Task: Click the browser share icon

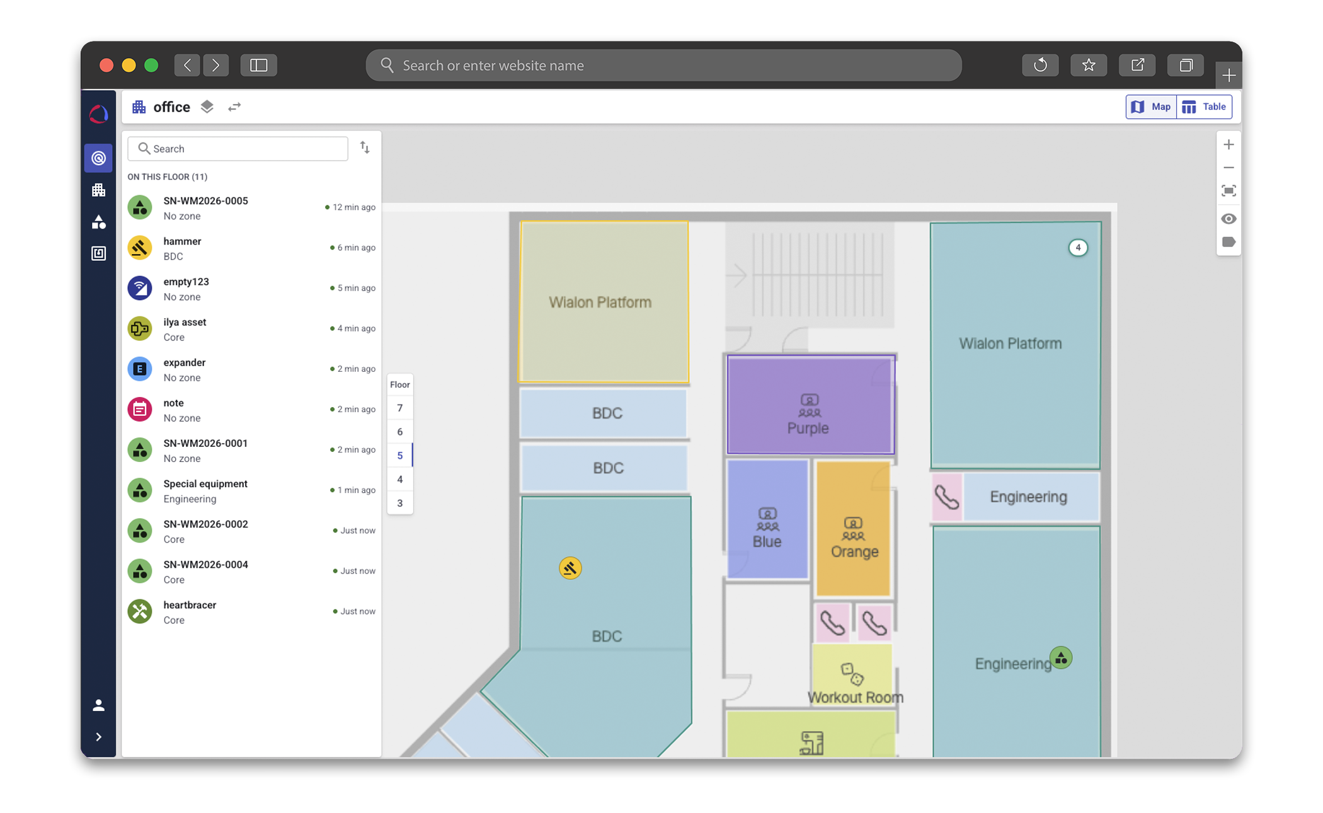Action: 1137,65
